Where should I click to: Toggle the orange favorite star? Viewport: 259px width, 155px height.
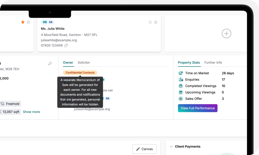pos(23,22)
